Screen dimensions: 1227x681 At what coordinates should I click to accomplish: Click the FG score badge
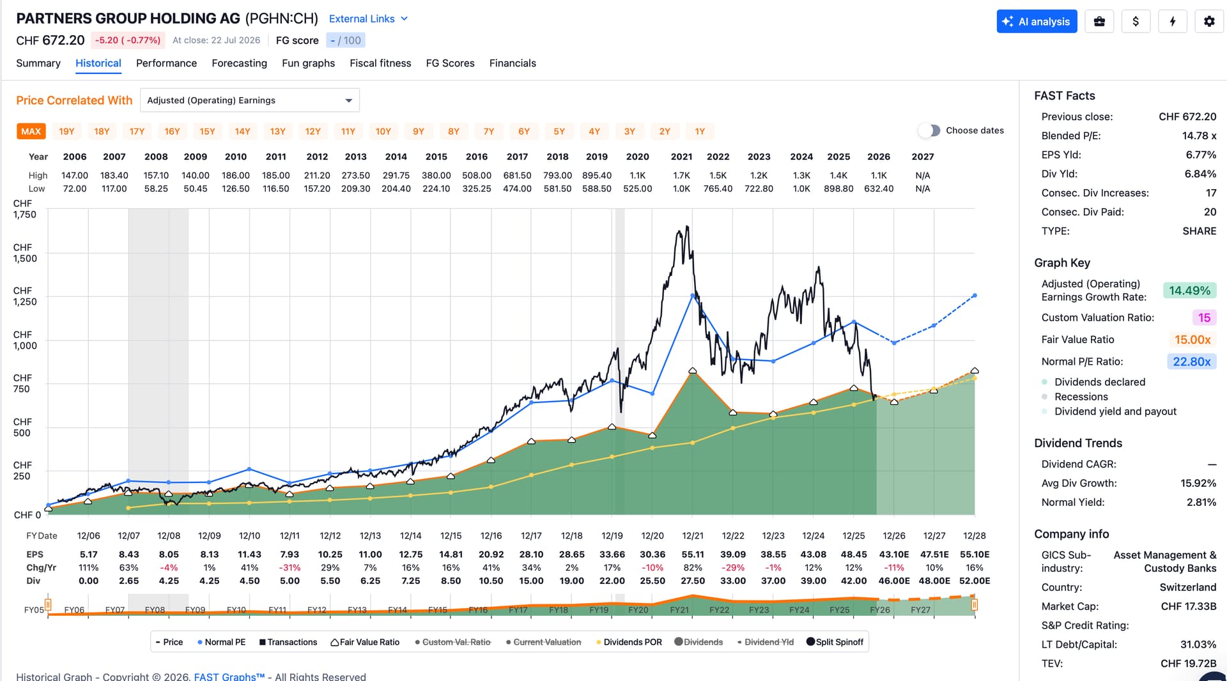coord(346,40)
